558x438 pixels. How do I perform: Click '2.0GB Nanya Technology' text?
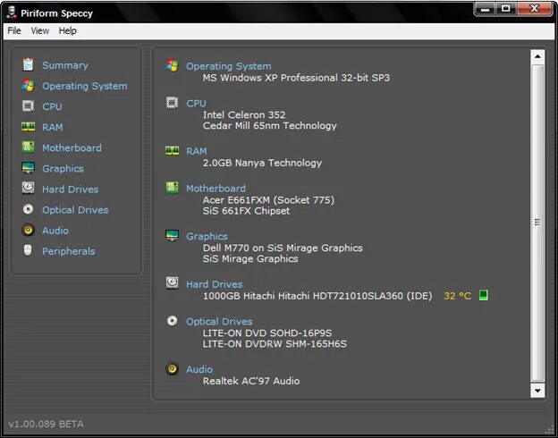point(262,163)
